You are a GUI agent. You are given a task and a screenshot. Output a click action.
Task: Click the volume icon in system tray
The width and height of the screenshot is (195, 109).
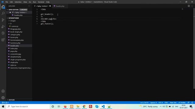coord(164,106)
